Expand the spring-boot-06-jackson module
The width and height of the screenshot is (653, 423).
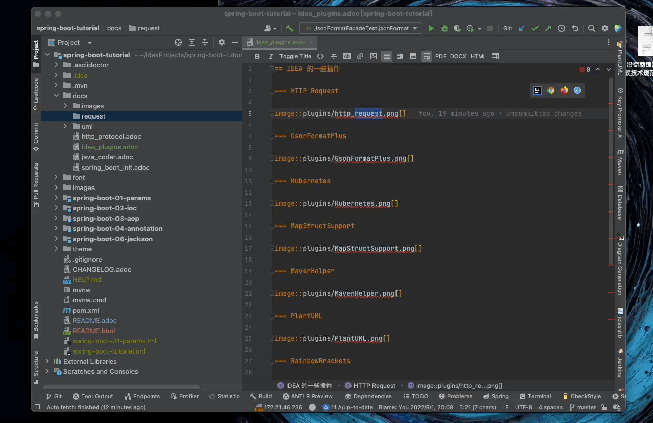pyautogui.click(x=57, y=239)
